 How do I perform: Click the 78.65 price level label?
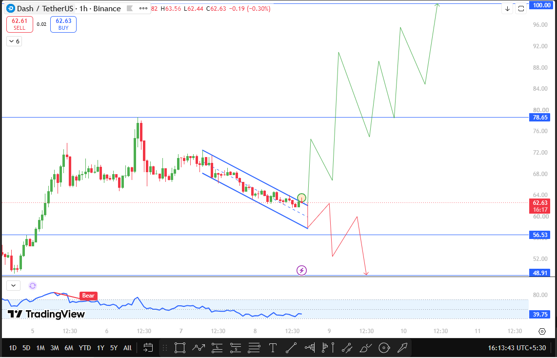[539, 117]
